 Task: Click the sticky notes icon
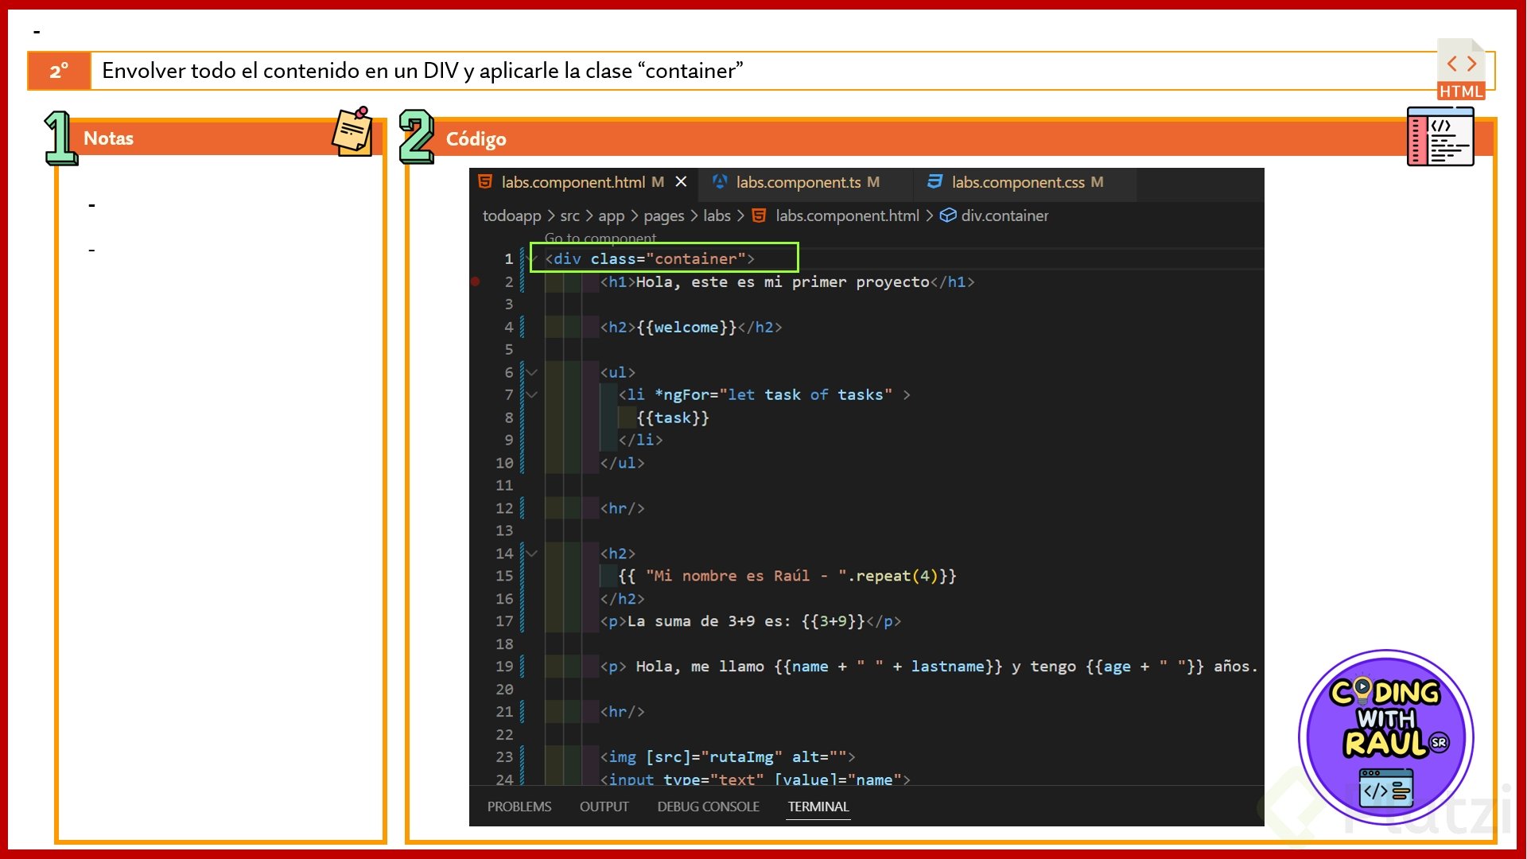point(352,132)
